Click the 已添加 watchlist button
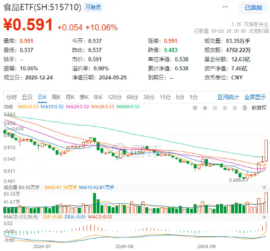Viewport: 270px width, 251px height. click(253, 8)
